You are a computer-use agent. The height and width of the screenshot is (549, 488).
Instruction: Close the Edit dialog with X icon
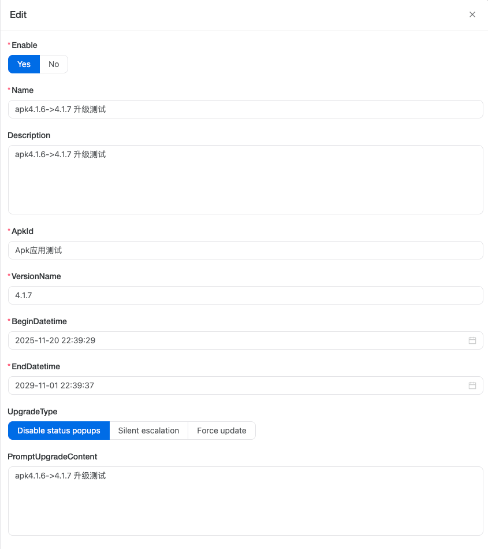pyautogui.click(x=472, y=15)
